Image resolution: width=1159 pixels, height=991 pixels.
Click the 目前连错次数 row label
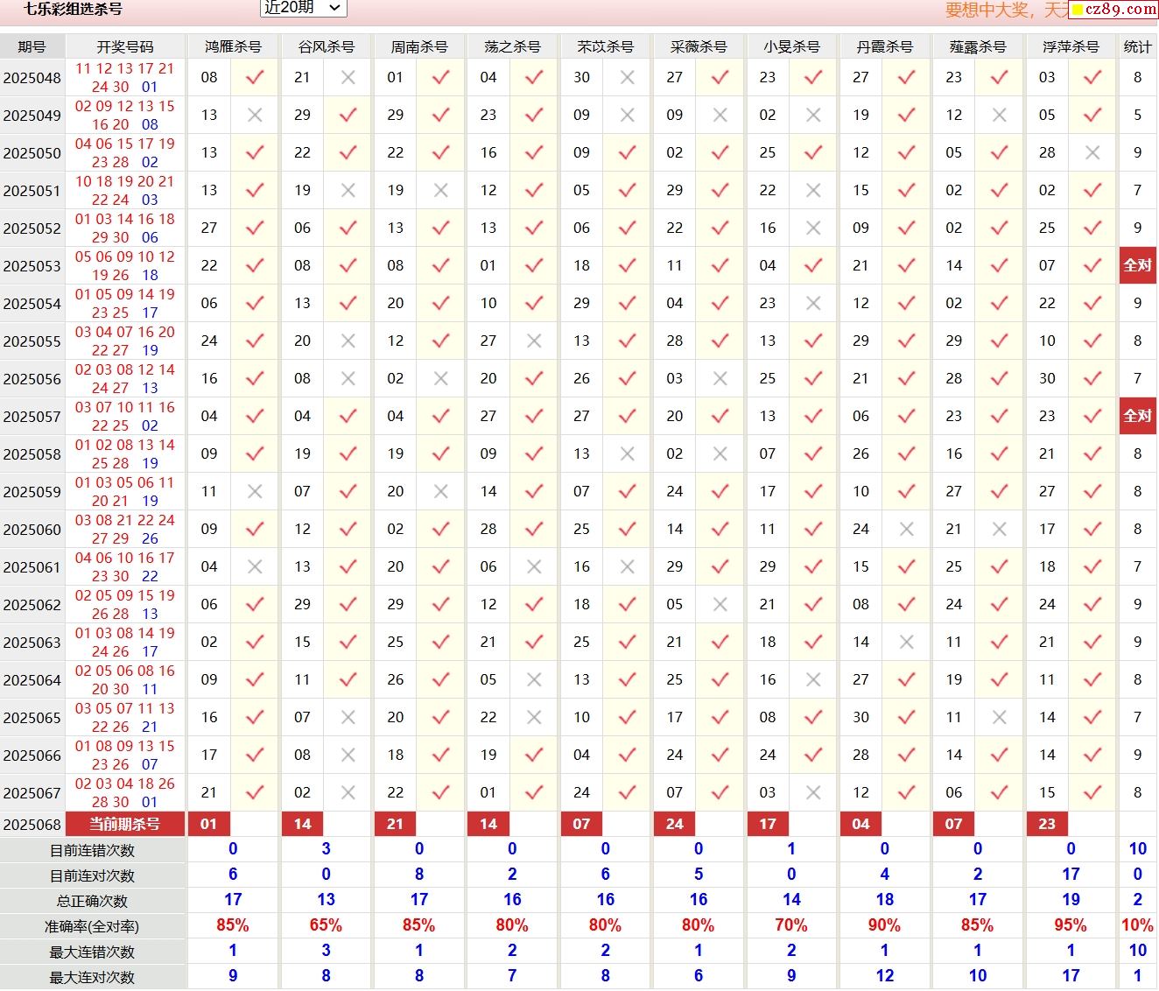(x=92, y=850)
